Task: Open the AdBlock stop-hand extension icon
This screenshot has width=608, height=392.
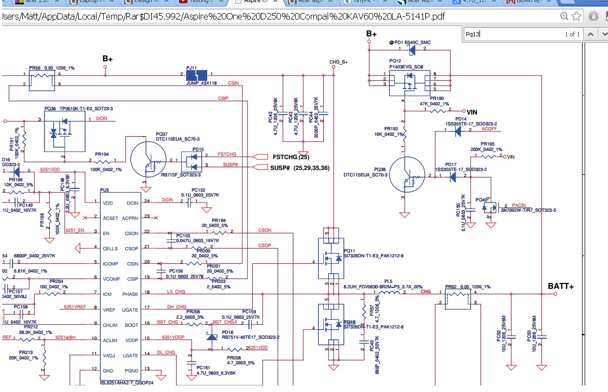Action: pos(592,16)
